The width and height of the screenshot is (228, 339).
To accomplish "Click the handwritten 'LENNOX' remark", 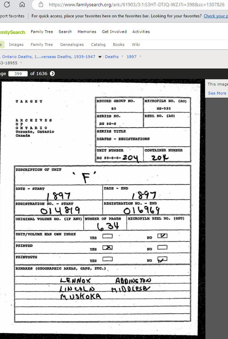I will [x=75, y=281].
